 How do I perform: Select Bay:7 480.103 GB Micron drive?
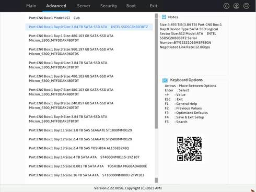tap(71, 92)
